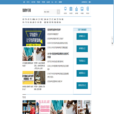Open the bold headline starting with 2021年10月北京
Viewport: 114px width, 114px height.
coord(58,55)
